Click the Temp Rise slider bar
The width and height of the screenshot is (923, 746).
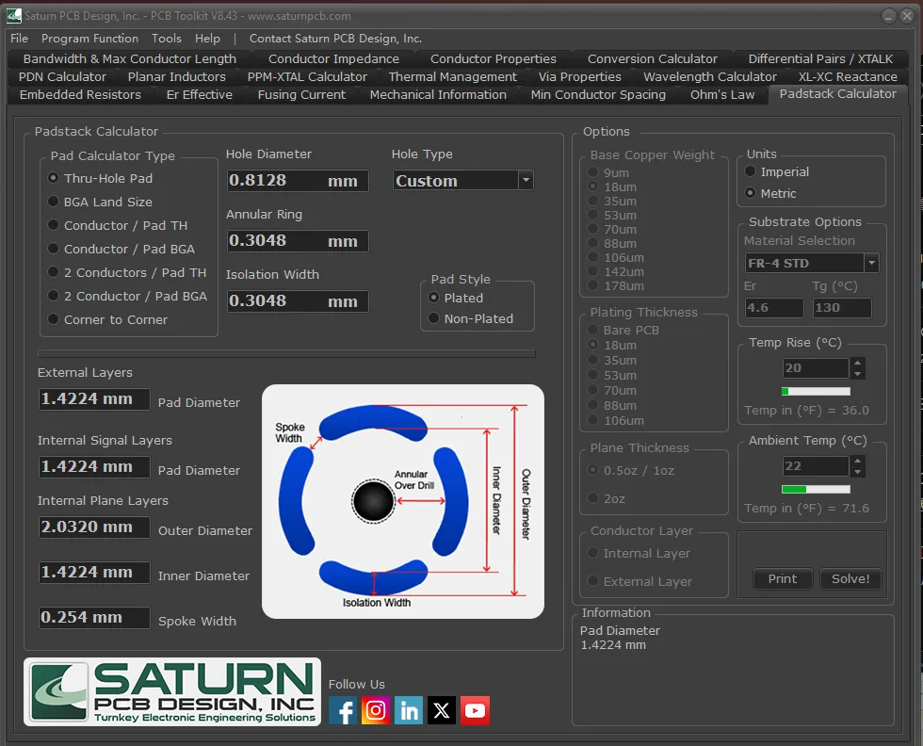pos(816,392)
